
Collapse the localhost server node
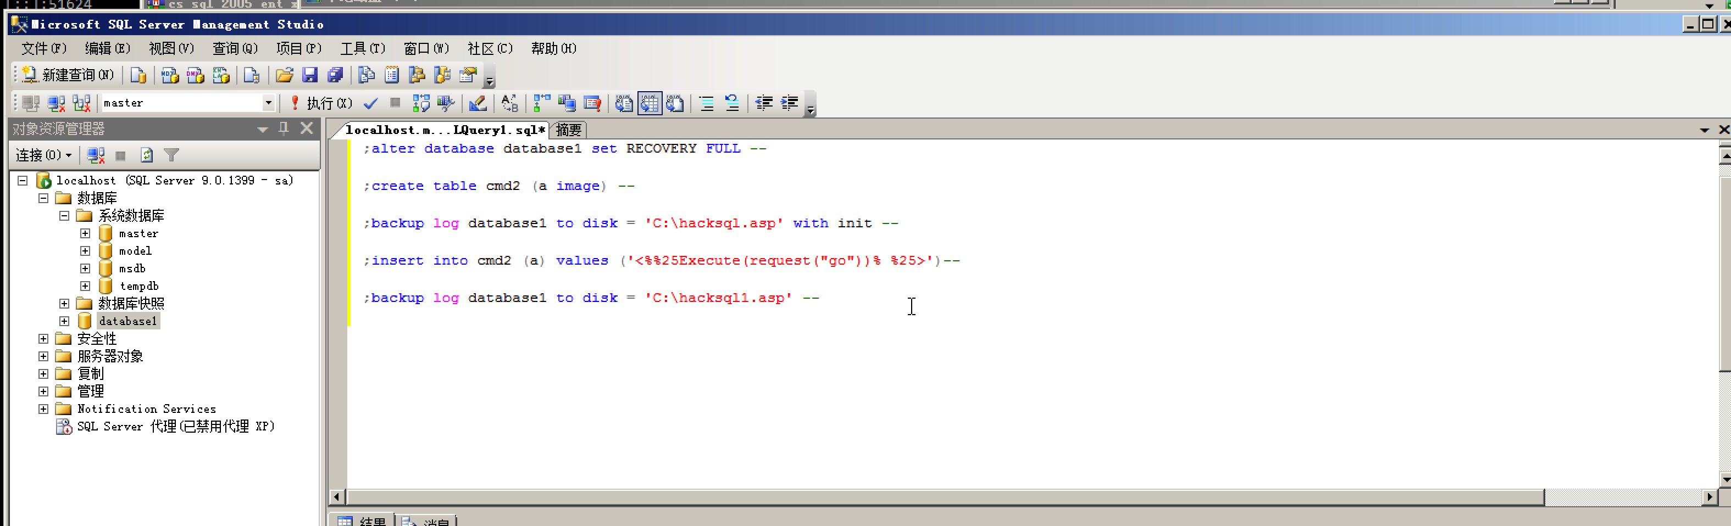pyautogui.click(x=22, y=180)
